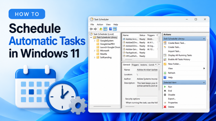Image resolution: width=216 pixels, height=121 pixels.
Task: Click the Enable All Tasks History link
Action: 179,59
